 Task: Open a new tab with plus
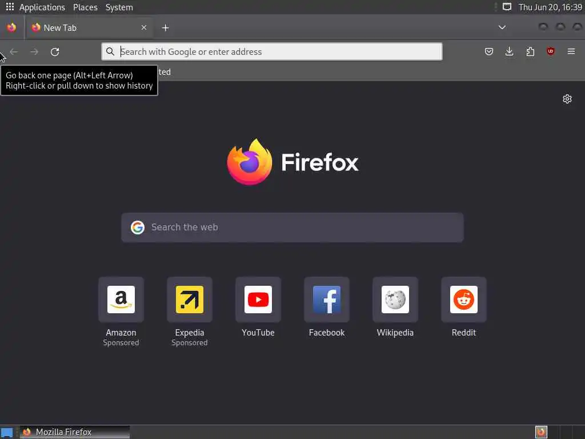point(165,27)
